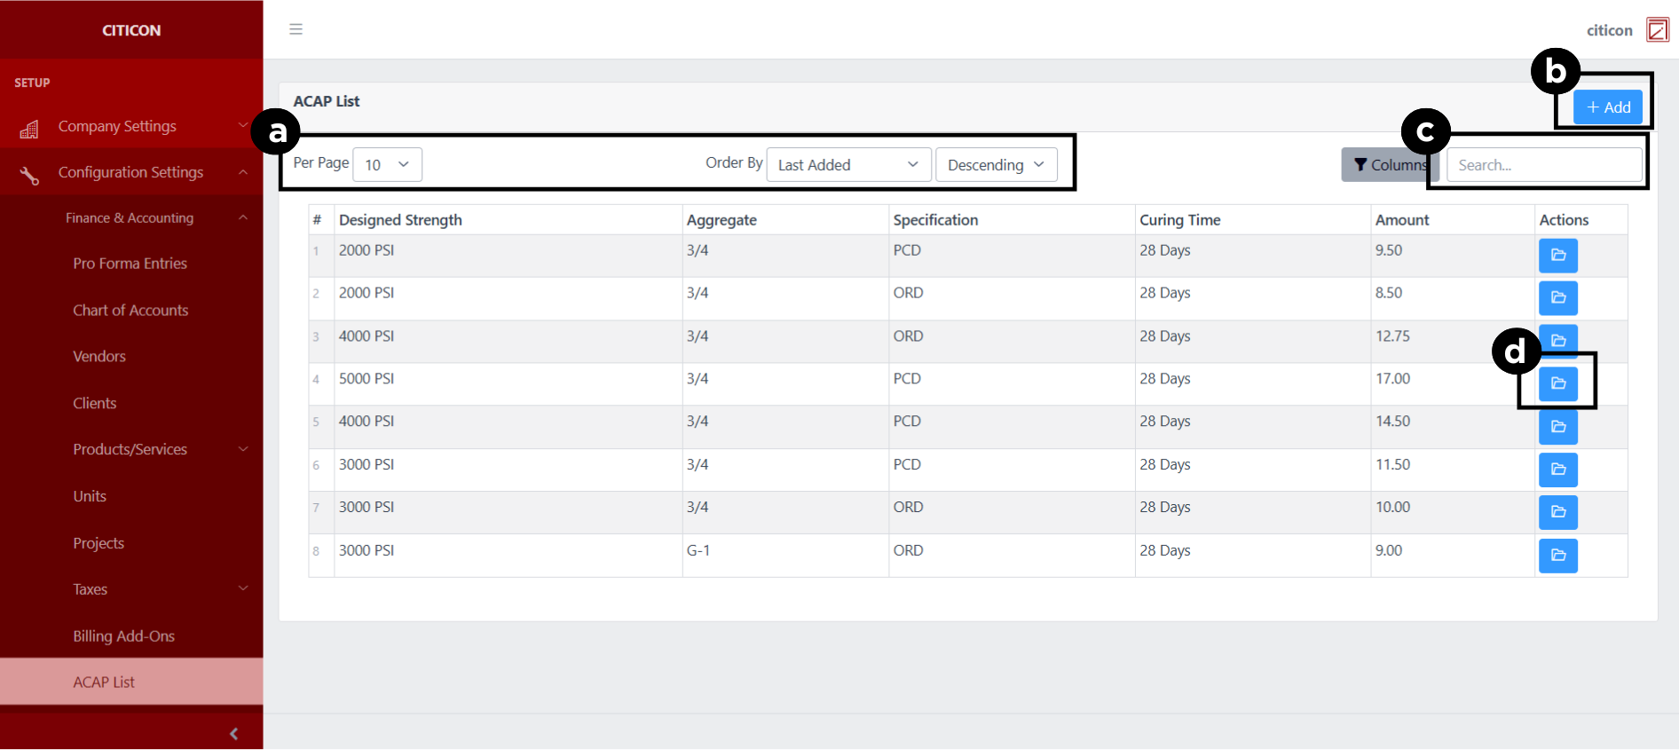This screenshot has height=750, width=1679.
Task: Open the Last Added order dropdown
Action: coord(847,165)
